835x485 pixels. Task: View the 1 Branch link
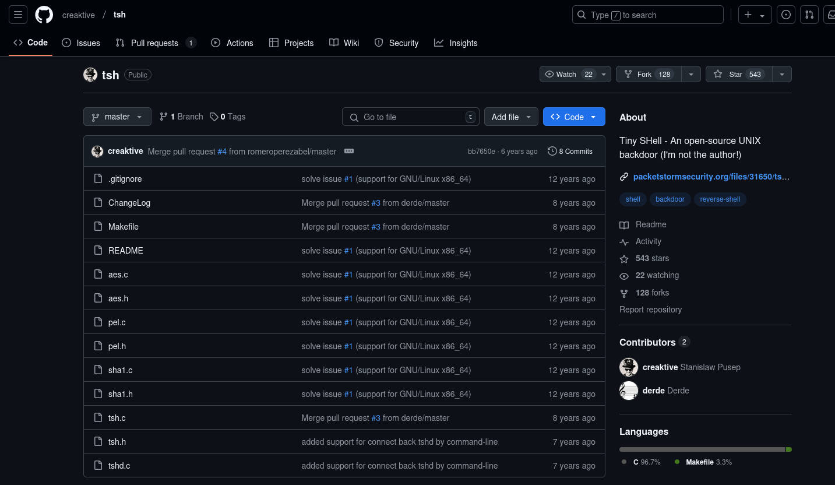[x=181, y=117]
